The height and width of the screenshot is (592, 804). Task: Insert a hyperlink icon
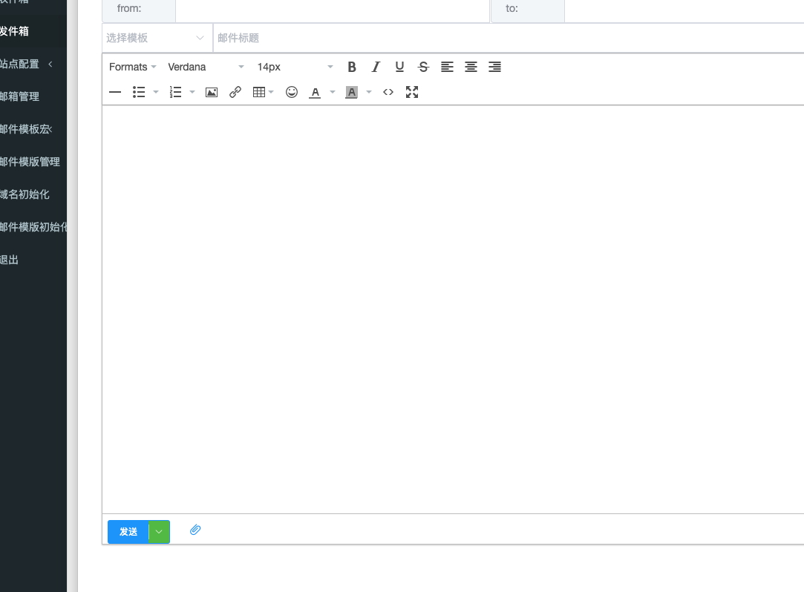coord(235,92)
